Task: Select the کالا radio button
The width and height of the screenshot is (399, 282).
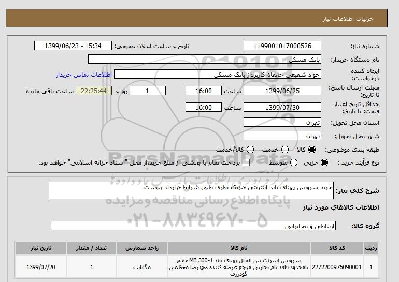Action: pos(312,150)
